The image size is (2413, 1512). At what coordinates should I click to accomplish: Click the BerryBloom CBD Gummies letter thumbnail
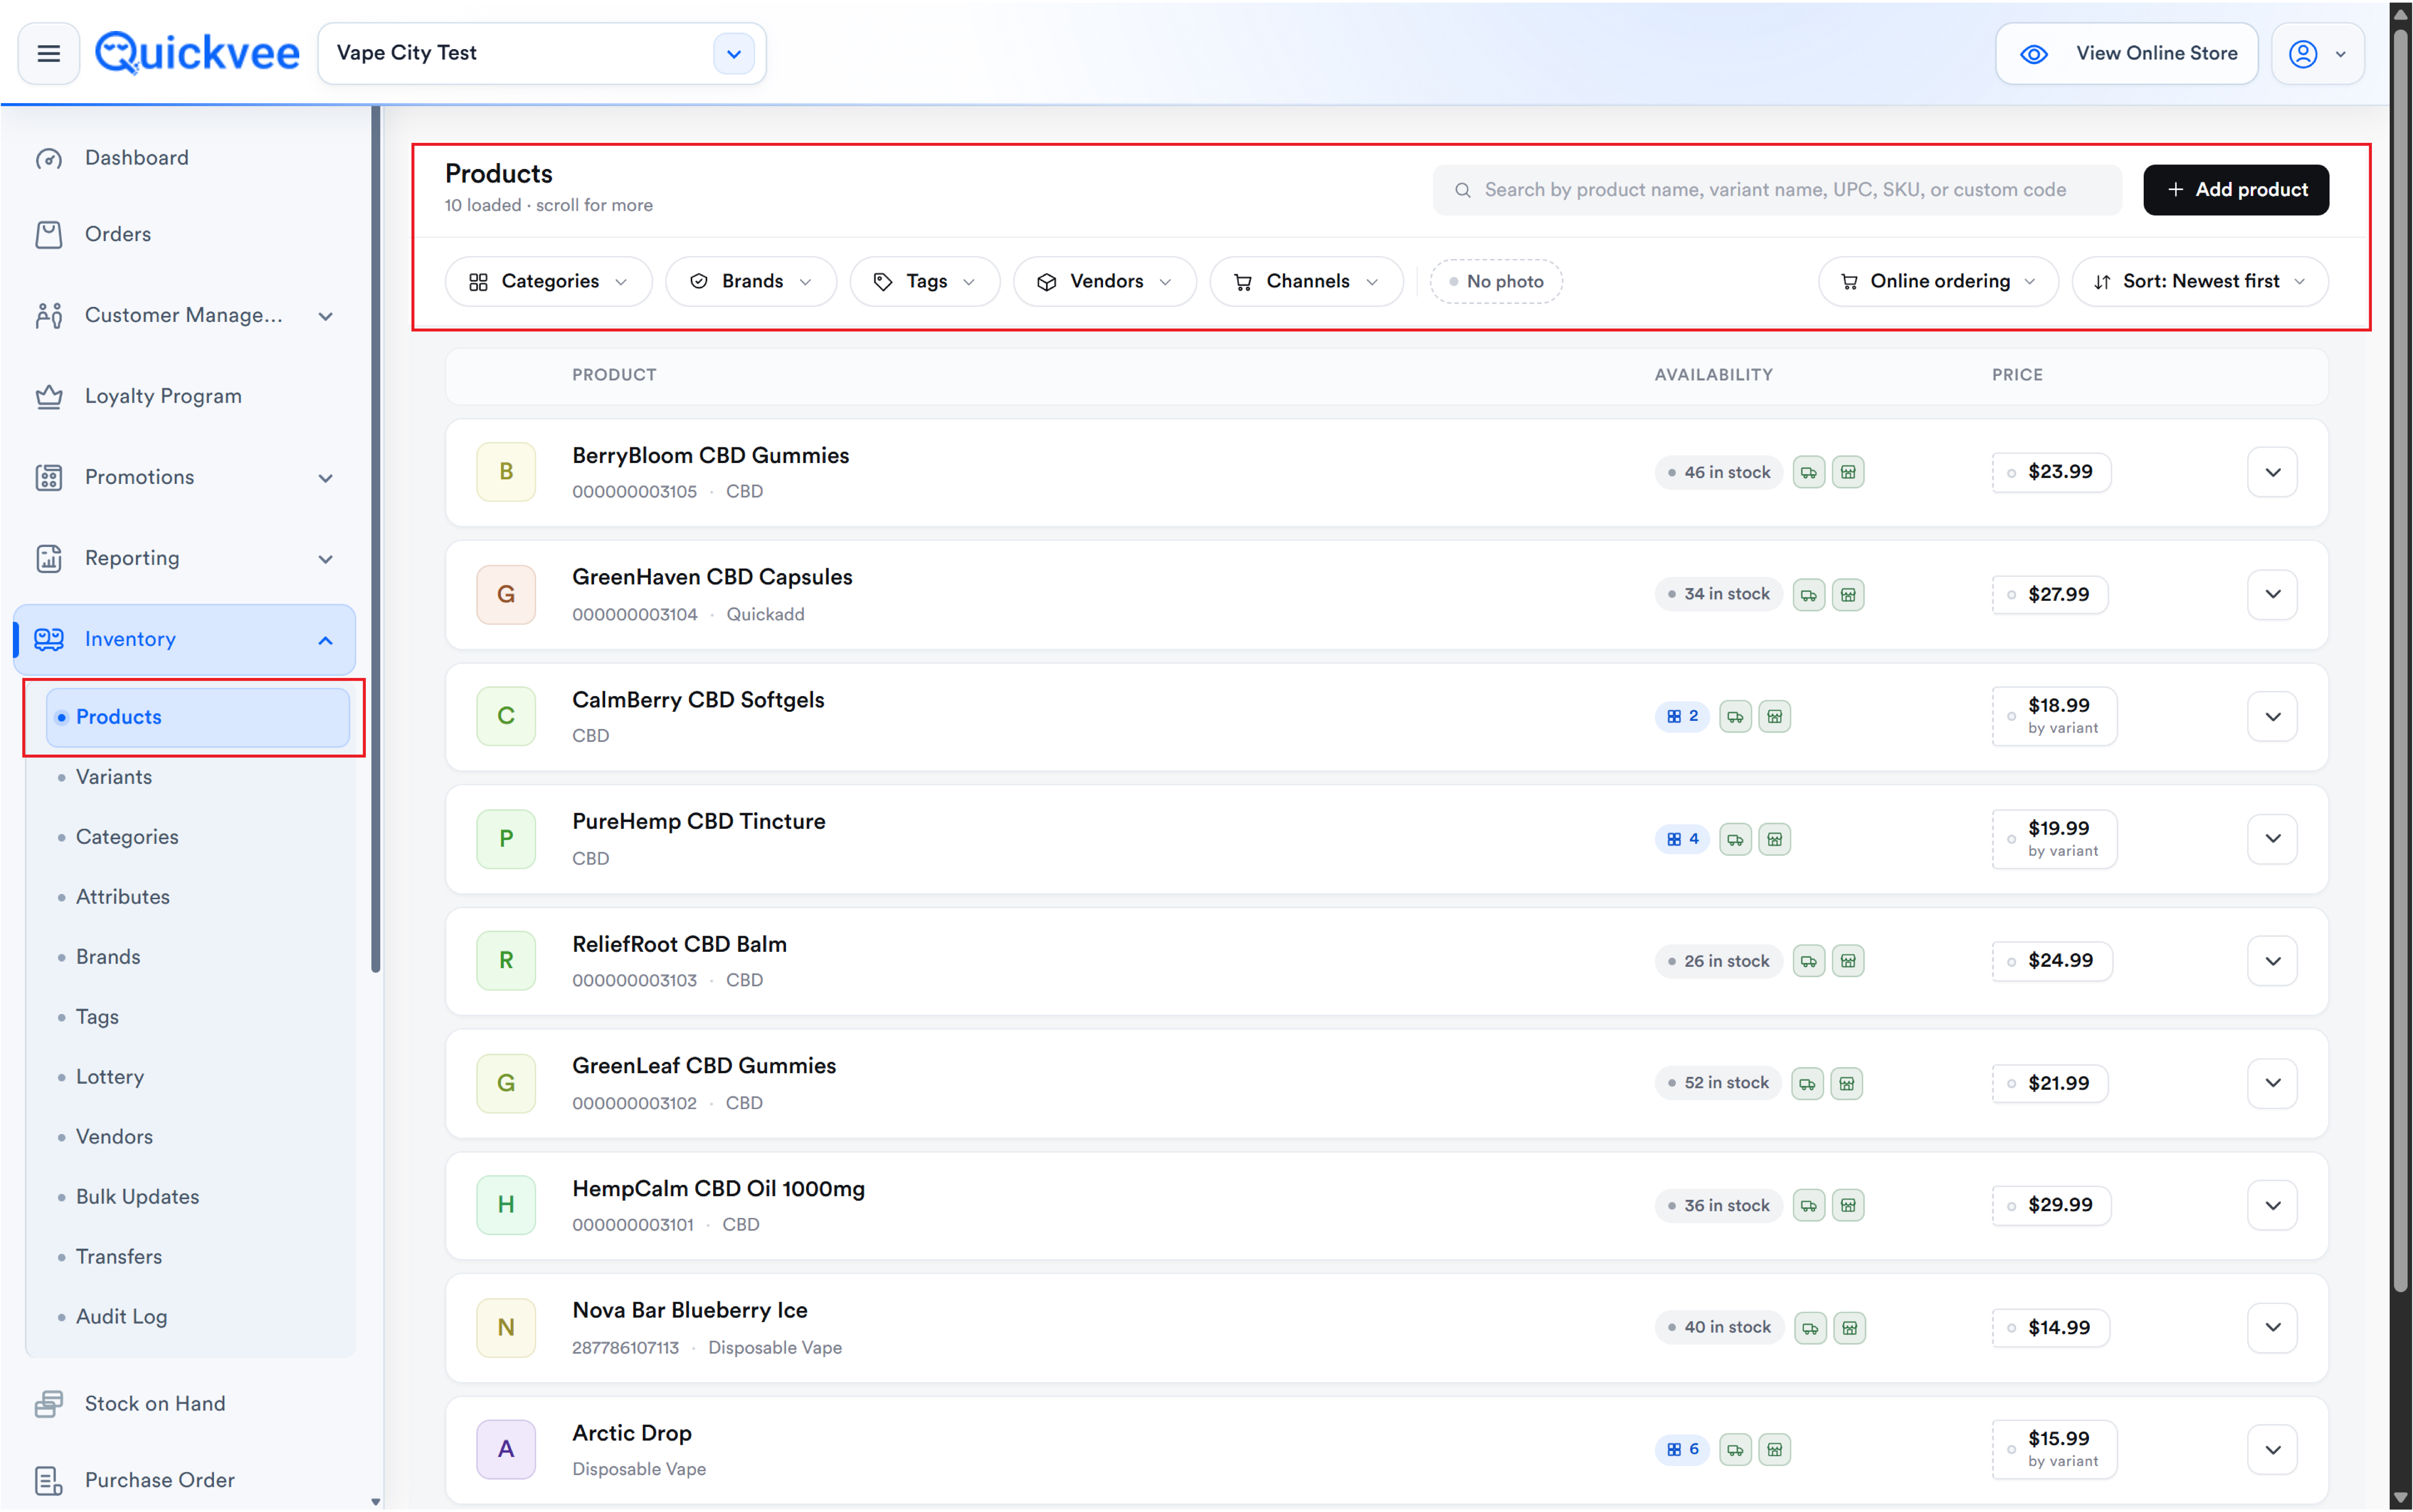click(506, 472)
